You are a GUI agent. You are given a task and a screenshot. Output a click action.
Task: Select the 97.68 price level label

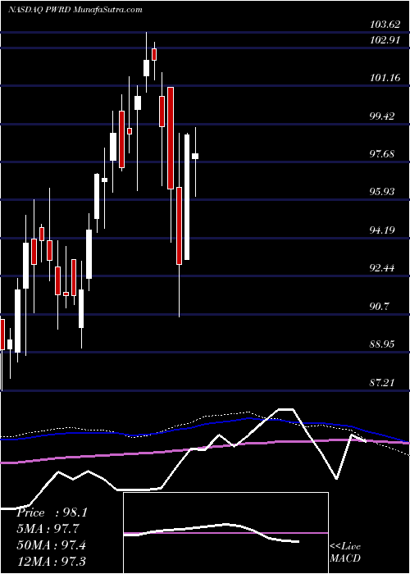pyautogui.click(x=382, y=154)
